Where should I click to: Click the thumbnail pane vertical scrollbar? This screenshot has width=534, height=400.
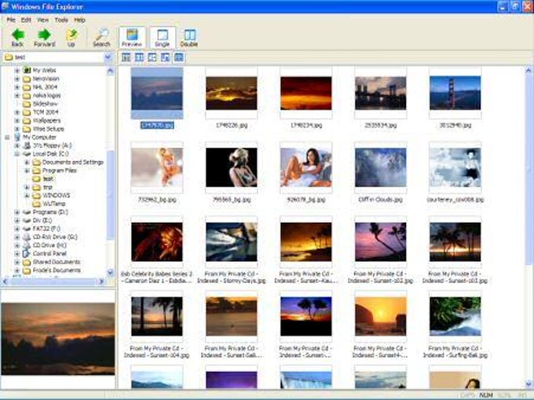click(x=529, y=227)
